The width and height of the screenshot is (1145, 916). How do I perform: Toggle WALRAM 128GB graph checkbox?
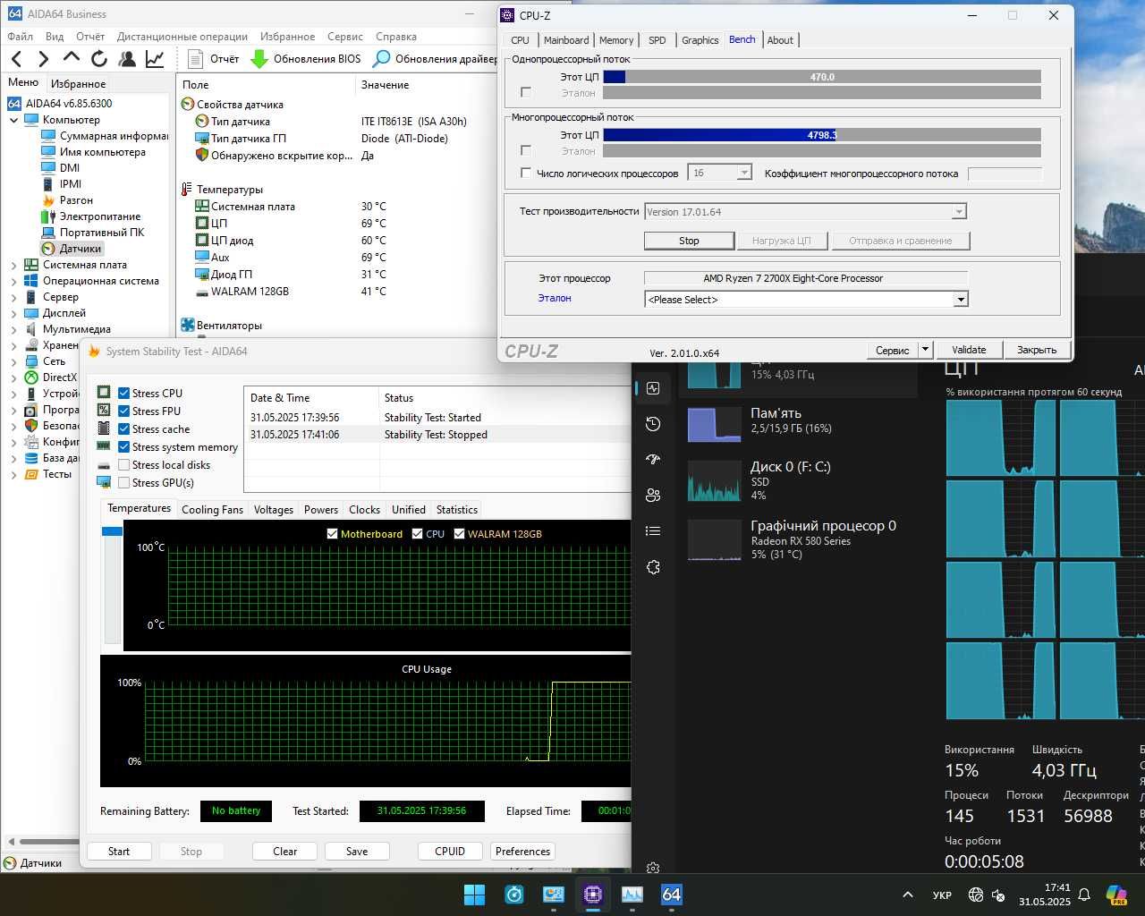(460, 534)
